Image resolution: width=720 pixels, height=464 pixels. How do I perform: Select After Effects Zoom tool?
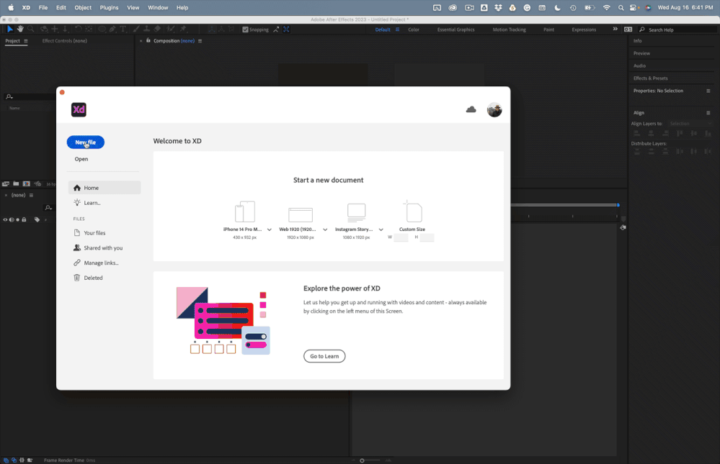click(x=31, y=29)
